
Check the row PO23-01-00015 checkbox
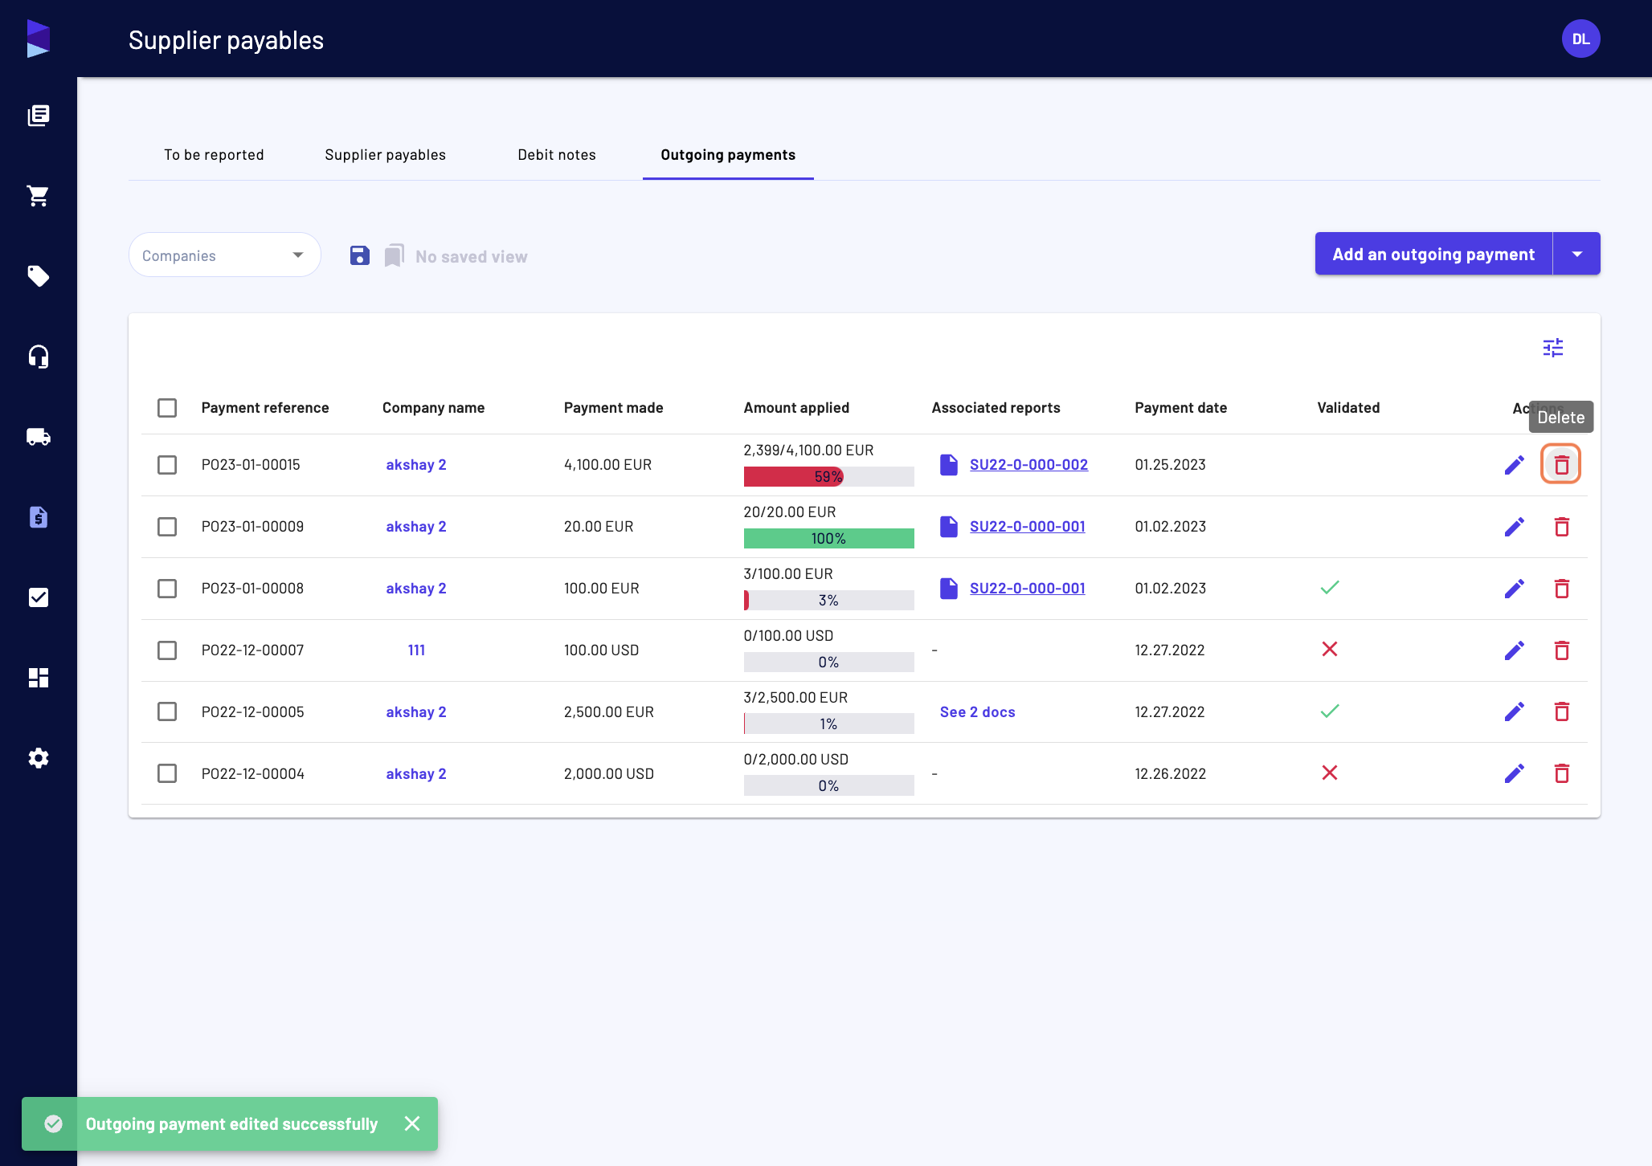tap(167, 465)
